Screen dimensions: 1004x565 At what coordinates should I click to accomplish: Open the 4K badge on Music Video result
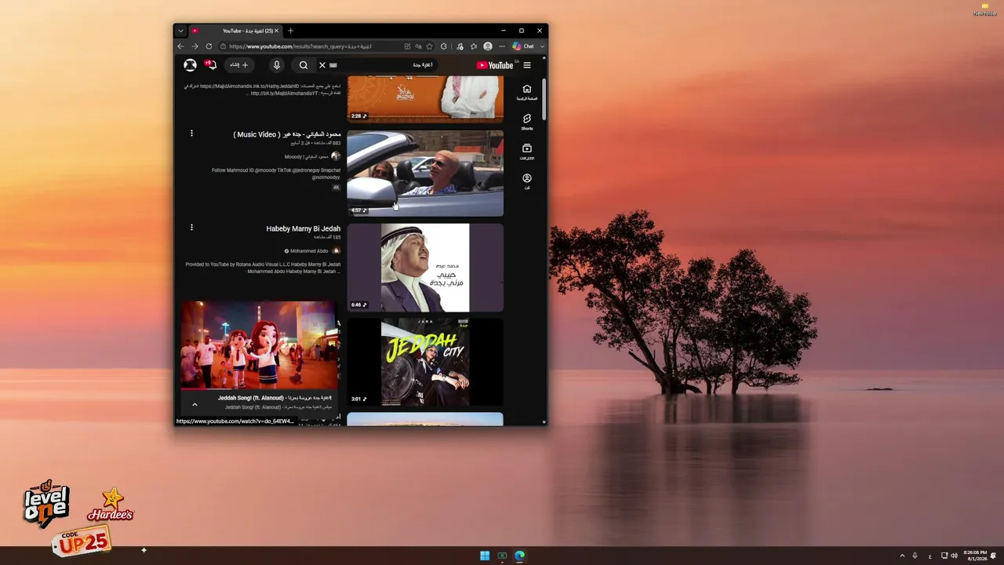pos(336,188)
